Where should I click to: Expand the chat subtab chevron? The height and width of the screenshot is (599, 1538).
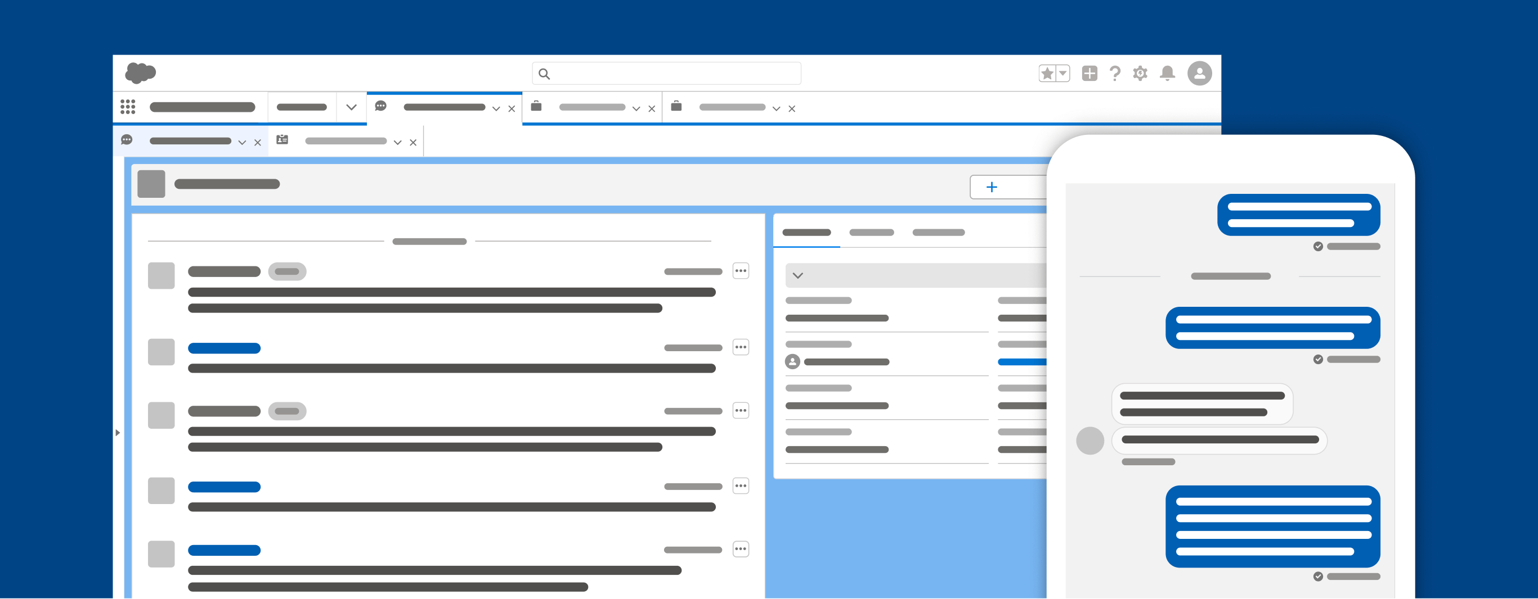[242, 143]
